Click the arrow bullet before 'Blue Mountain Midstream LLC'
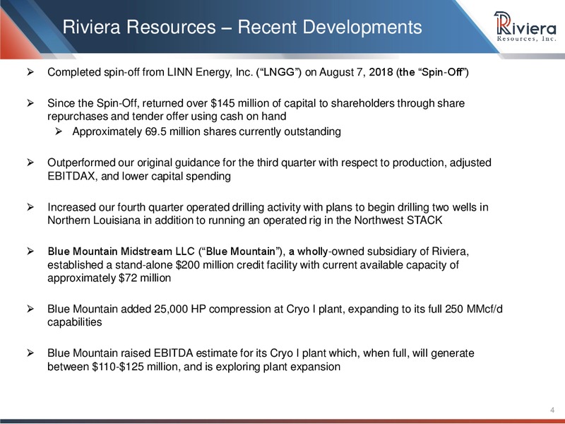The image size is (565, 424). point(30,252)
